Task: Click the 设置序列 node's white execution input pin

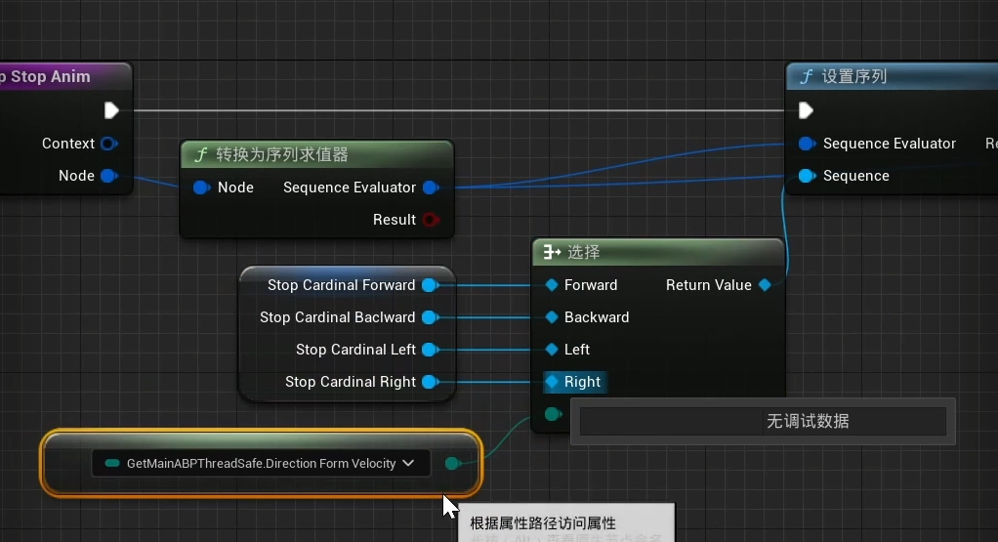Action: 806,110
